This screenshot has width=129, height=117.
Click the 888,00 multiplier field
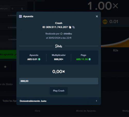click(x=59, y=81)
